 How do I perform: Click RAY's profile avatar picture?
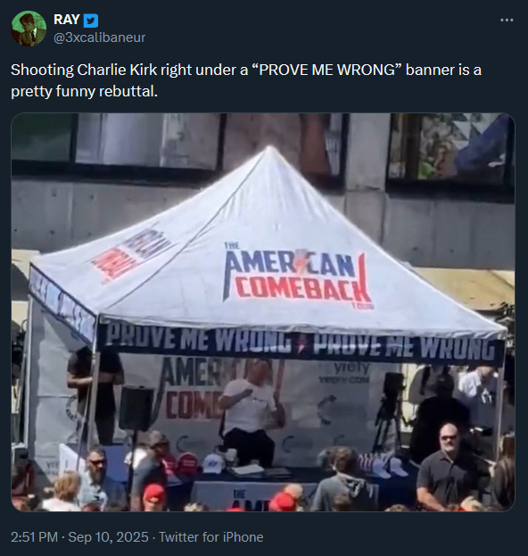point(29,29)
